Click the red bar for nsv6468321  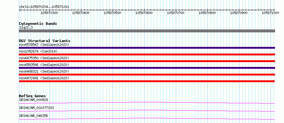point(147,75)
